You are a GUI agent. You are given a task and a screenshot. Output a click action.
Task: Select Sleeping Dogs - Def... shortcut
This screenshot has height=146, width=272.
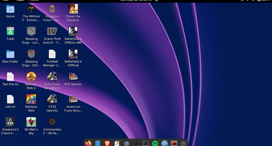point(31,54)
